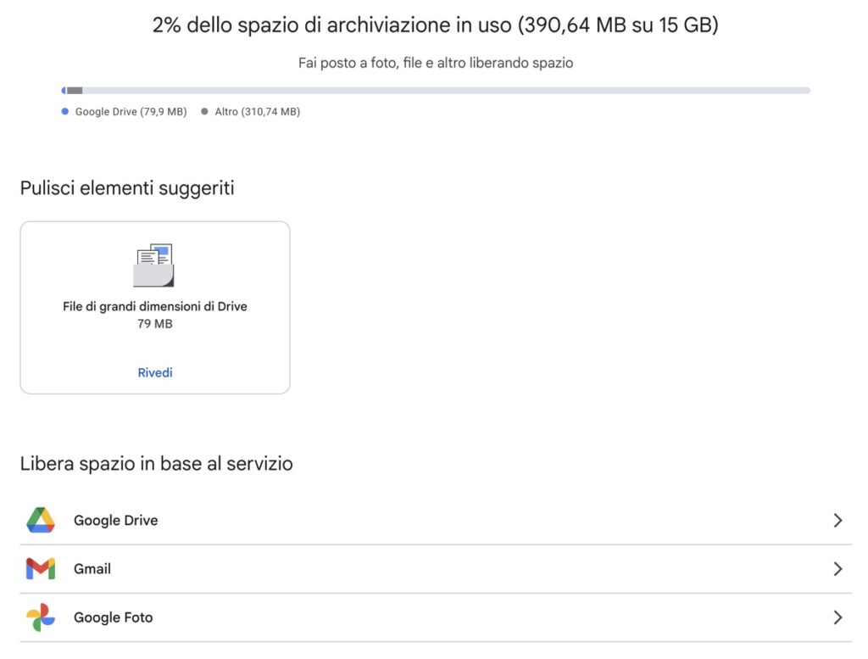Open the Rivedi link on the Drive card
868x659 pixels.
coord(154,372)
